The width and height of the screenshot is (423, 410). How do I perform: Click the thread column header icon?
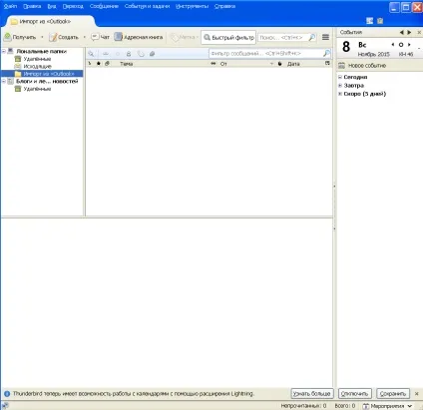pos(90,63)
